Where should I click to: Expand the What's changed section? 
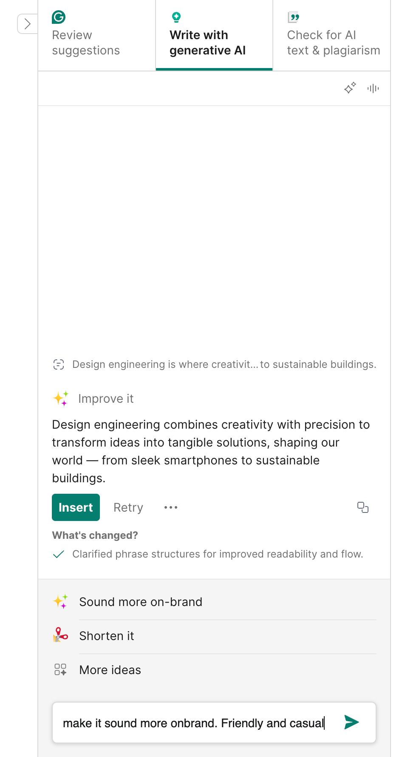pyautogui.click(x=95, y=535)
